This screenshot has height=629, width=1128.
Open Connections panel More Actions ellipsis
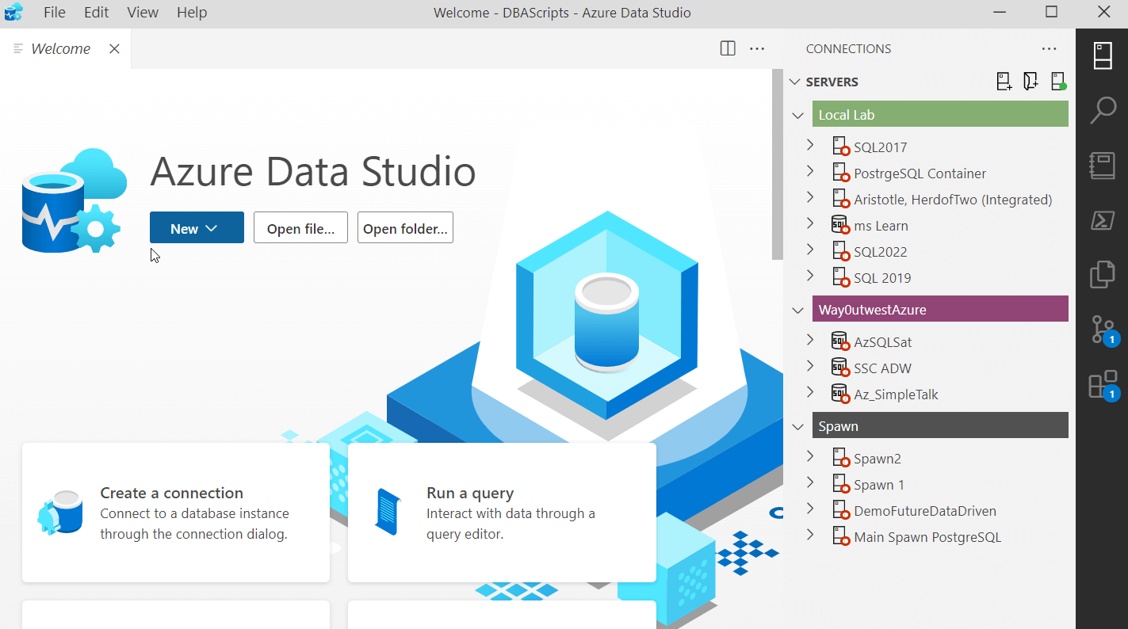1050,49
